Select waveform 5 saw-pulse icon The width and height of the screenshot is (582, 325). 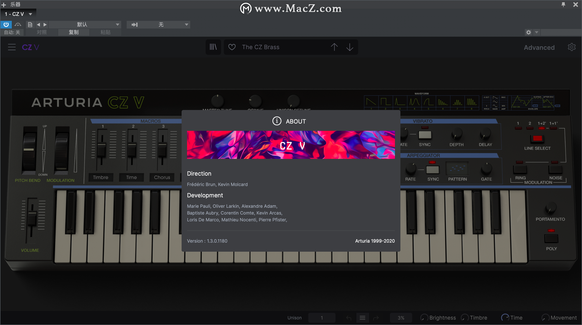429,102
